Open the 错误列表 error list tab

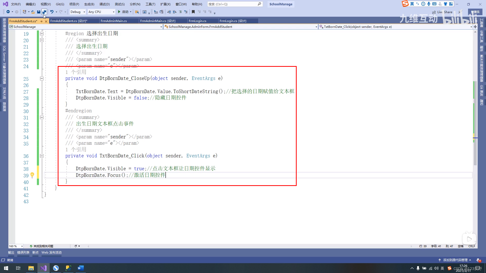point(23,253)
